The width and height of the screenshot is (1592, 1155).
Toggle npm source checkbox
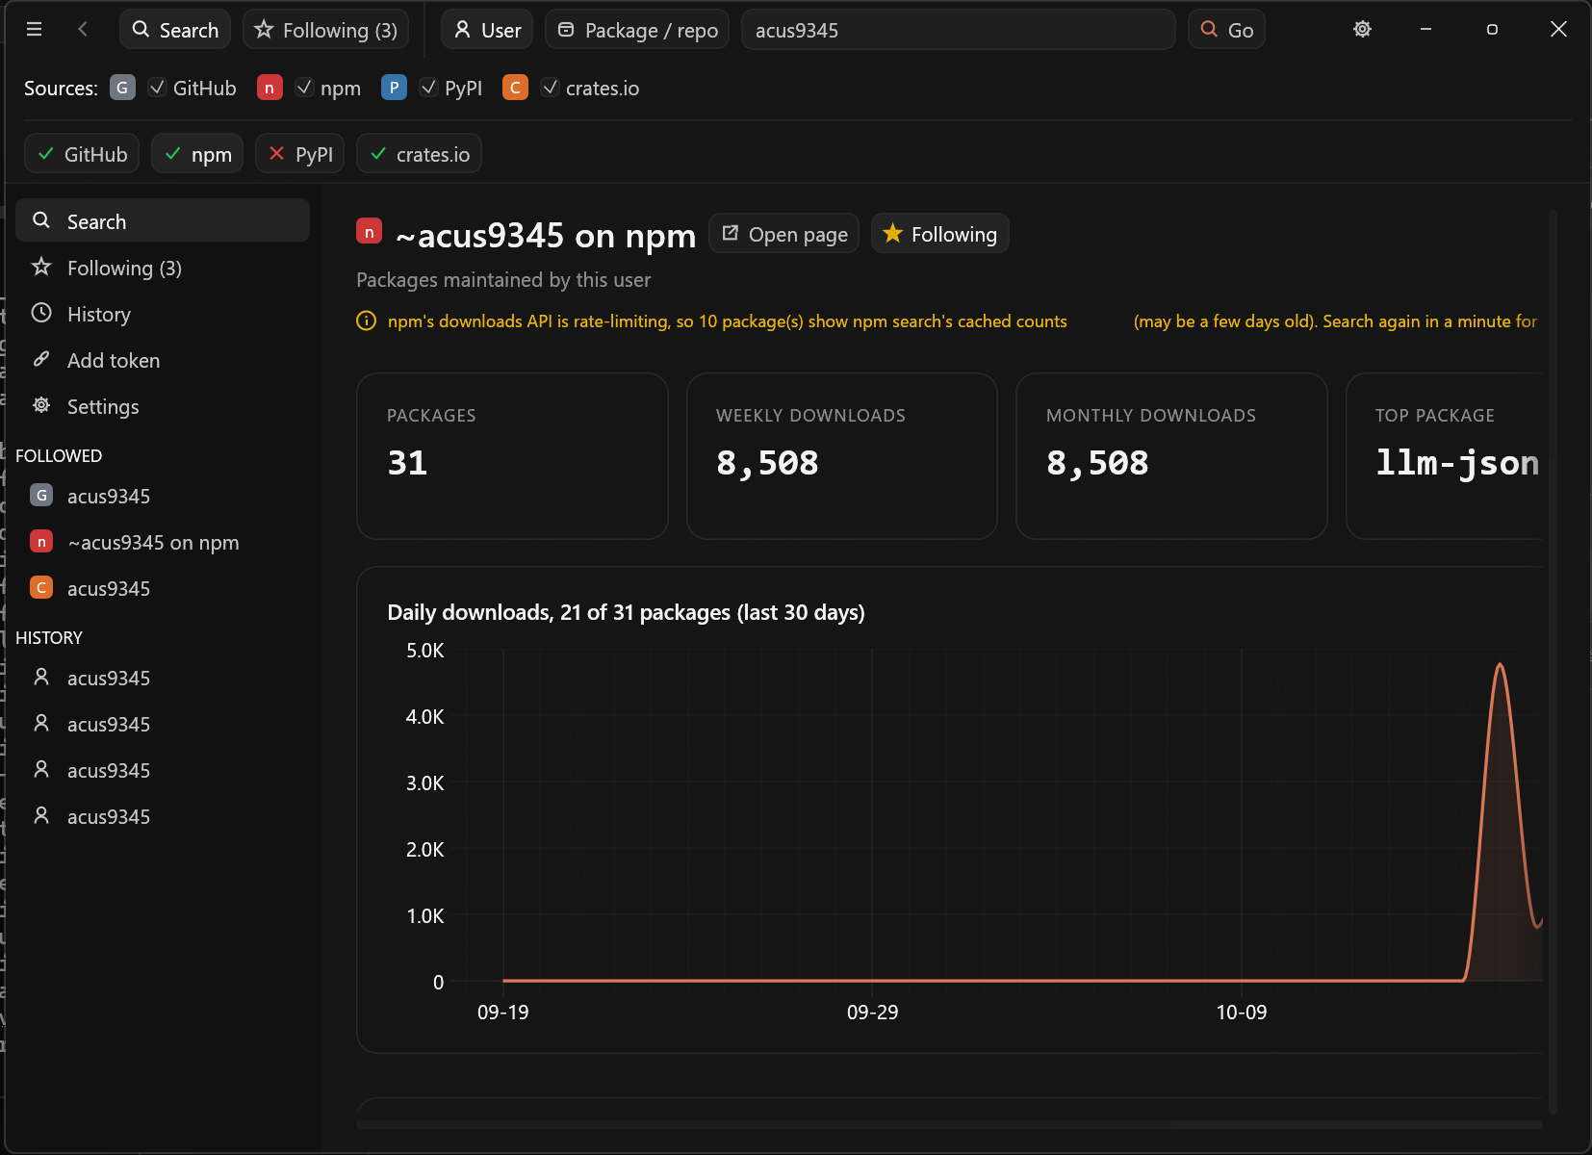304,88
